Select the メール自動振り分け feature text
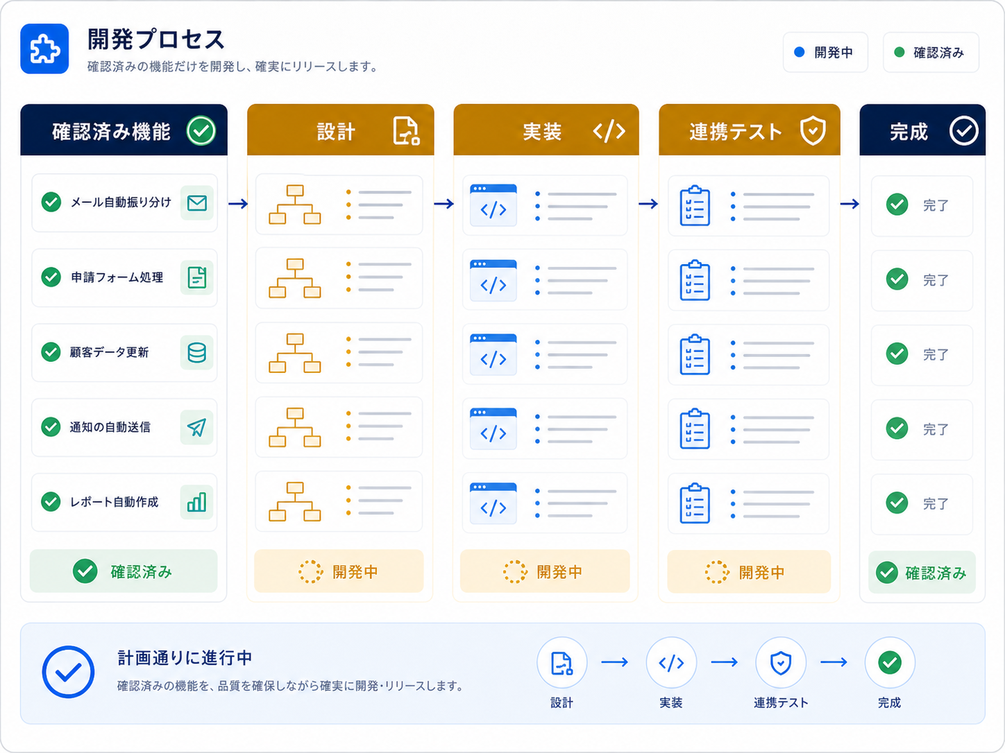 (121, 202)
